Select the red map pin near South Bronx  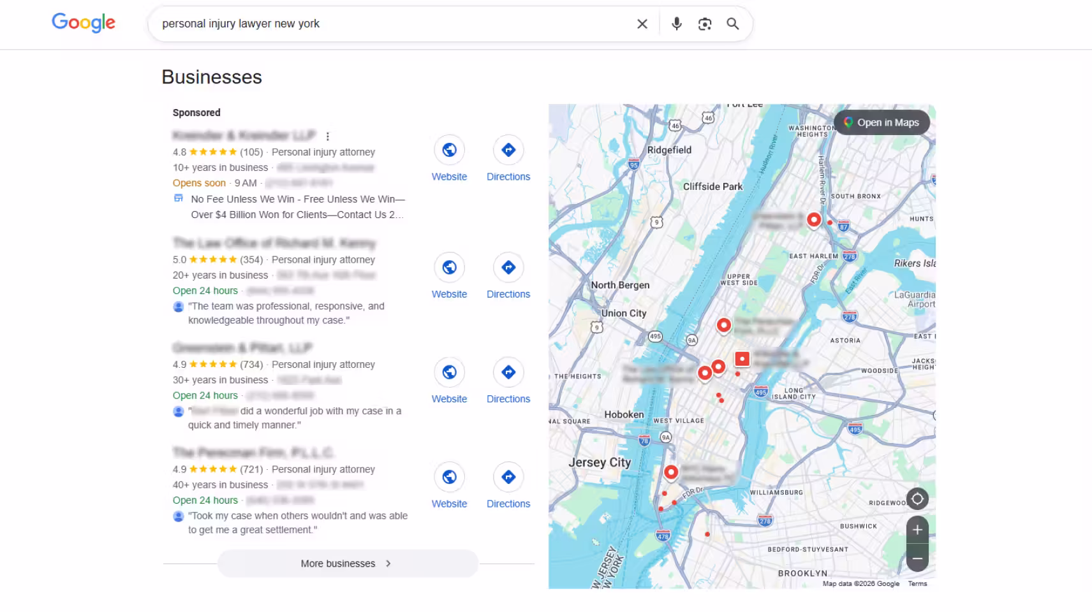pos(814,220)
